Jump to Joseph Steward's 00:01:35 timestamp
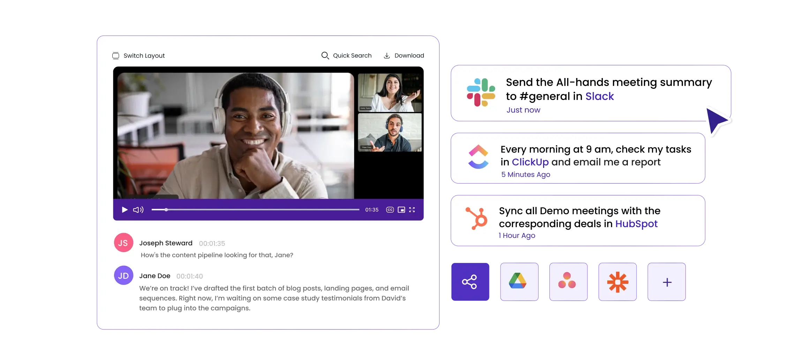This screenshot has height=364, width=796. pyautogui.click(x=212, y=243)
